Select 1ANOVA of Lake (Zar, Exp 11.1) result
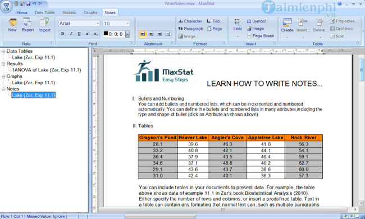The width and height of the screenshot is (365, 219). (x=46, y=70)
